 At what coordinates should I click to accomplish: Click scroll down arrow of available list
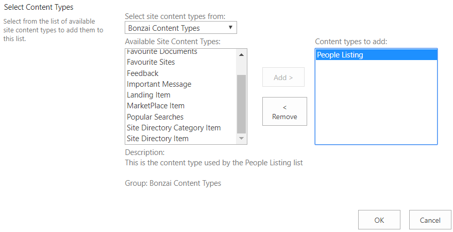pos(242,139)
